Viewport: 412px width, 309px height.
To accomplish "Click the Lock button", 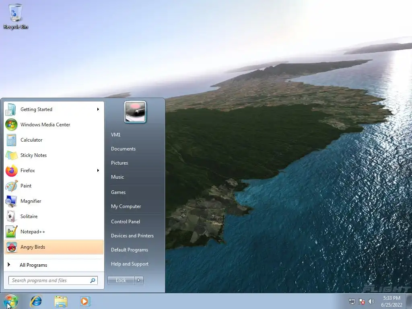I will (x=121, y=280).
